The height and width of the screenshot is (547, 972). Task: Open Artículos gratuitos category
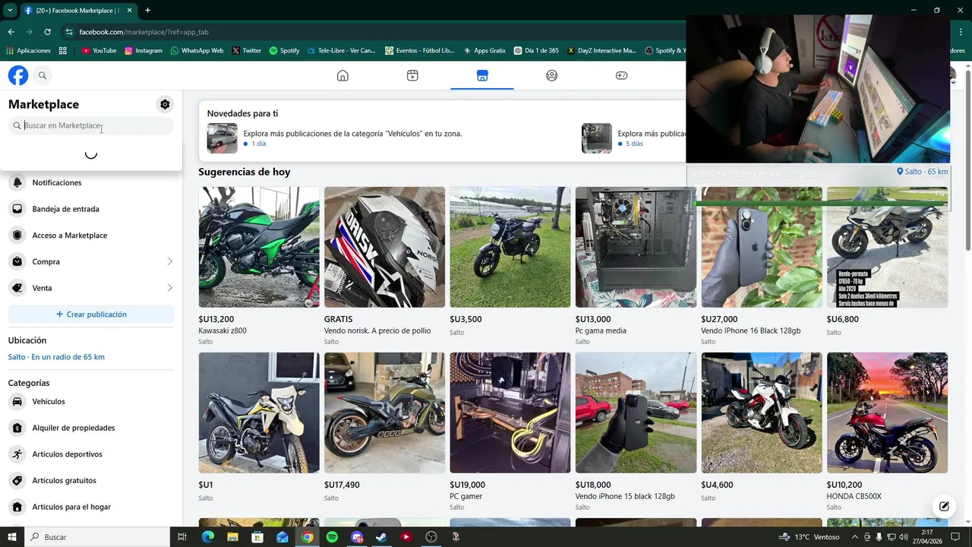click(91, 480)
